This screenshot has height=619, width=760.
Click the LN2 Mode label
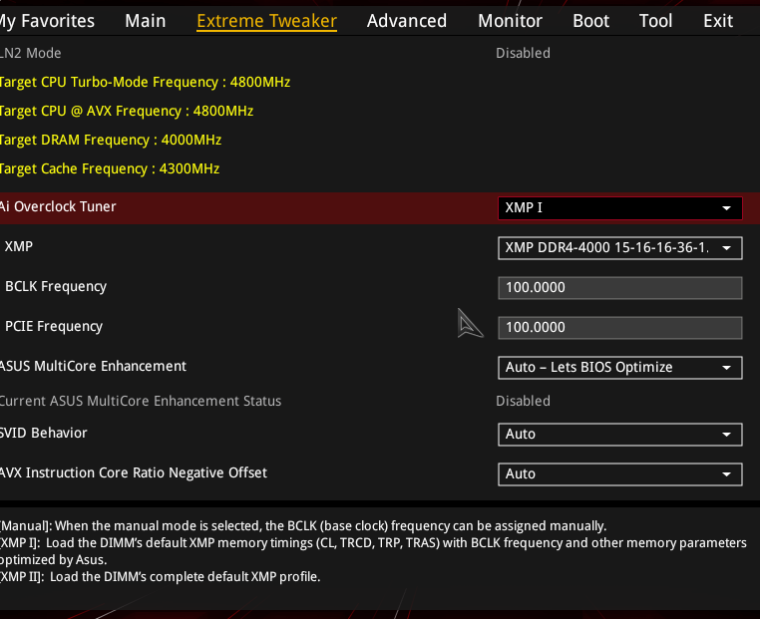31,53
